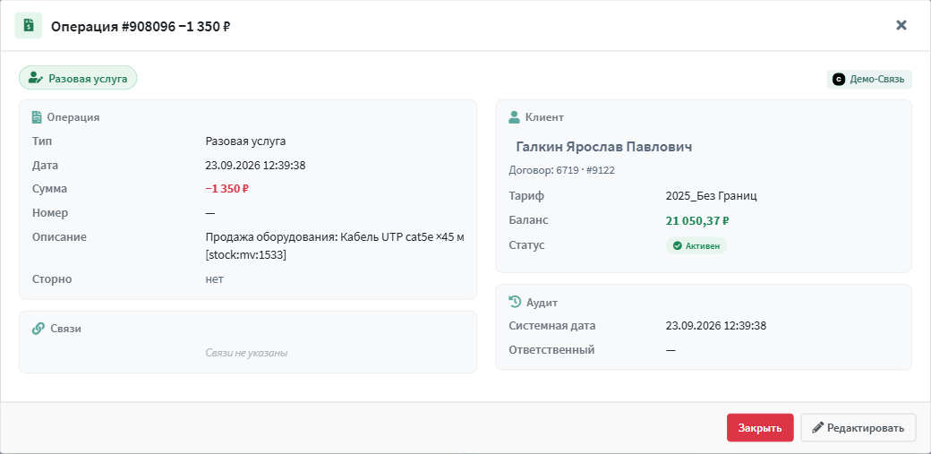Click the description text Продажа оборудования
The width and height of the screenshot is (931, 454).
click(x=334, y=245)
